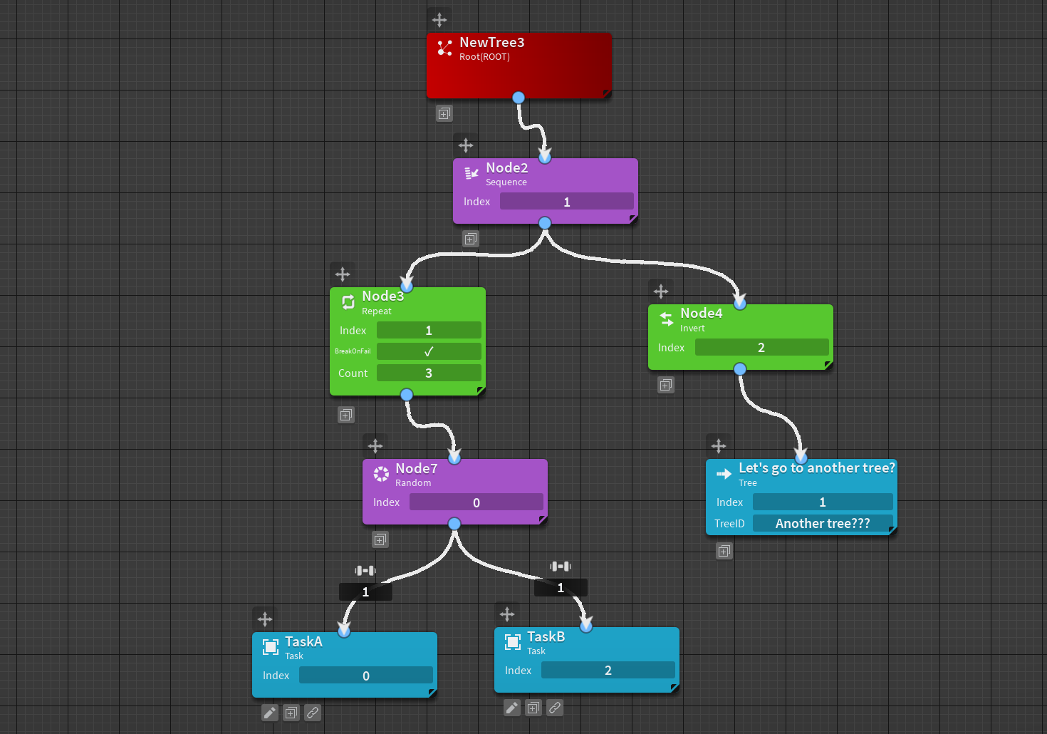
Task: Click the weight value field above TaskA
Action: point(365,591)
